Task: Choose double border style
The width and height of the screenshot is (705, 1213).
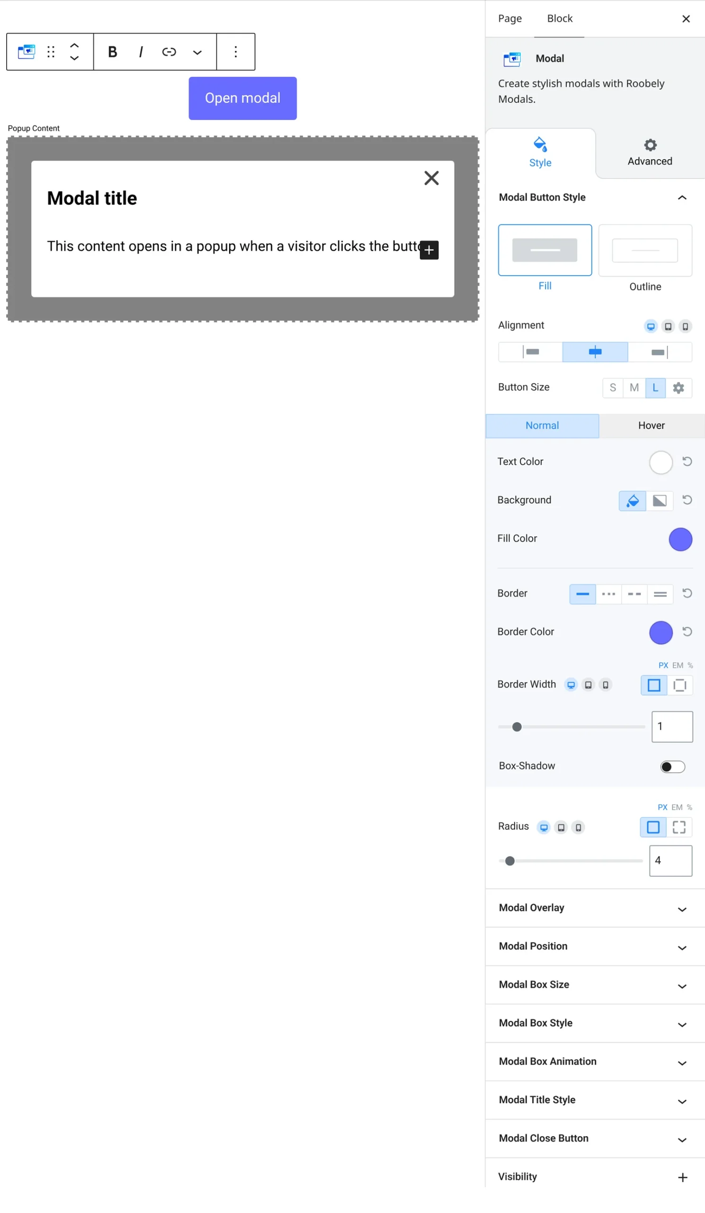Action: tap(660, 594)
